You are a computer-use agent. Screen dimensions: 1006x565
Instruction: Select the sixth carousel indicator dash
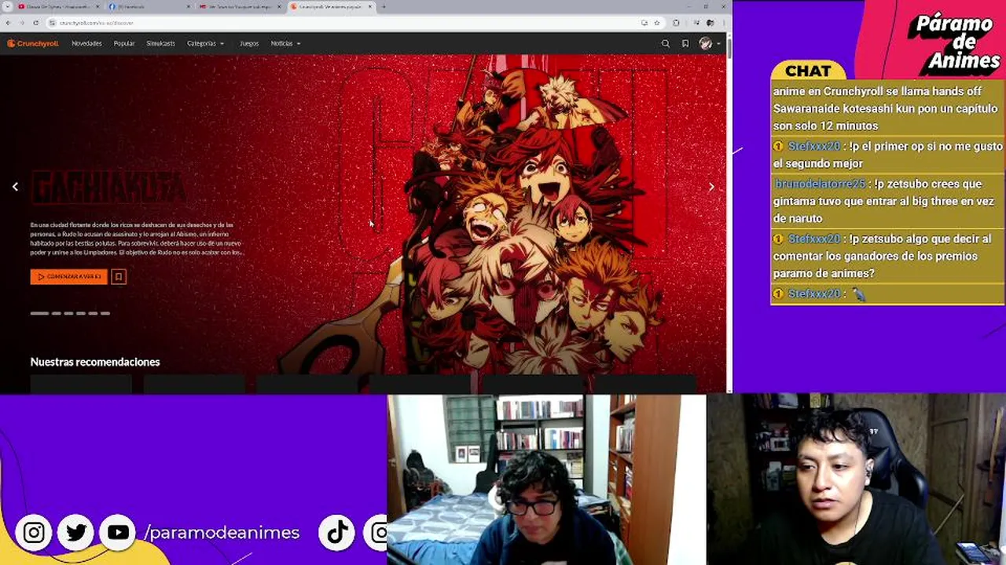[x=105, y=313]
